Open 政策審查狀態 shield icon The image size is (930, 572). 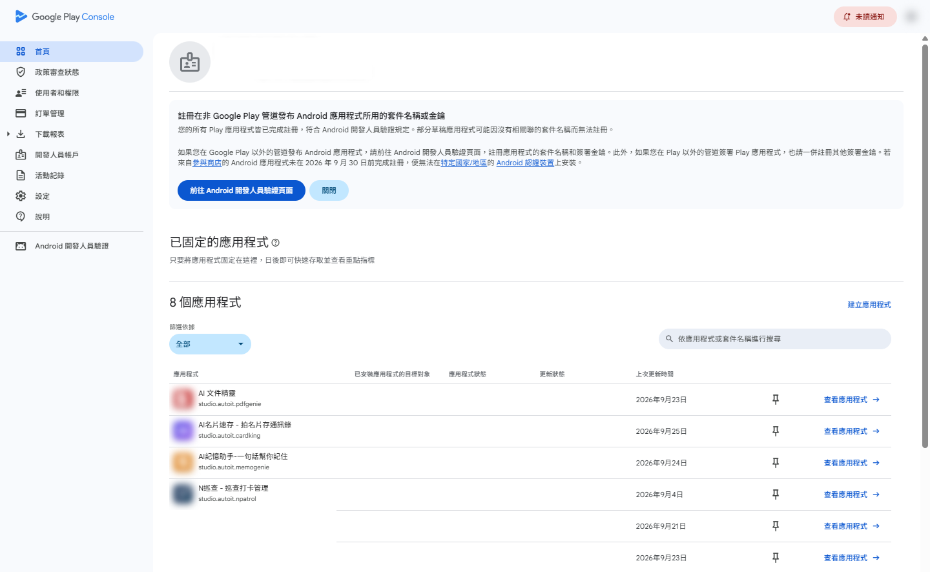coord(21,72)
